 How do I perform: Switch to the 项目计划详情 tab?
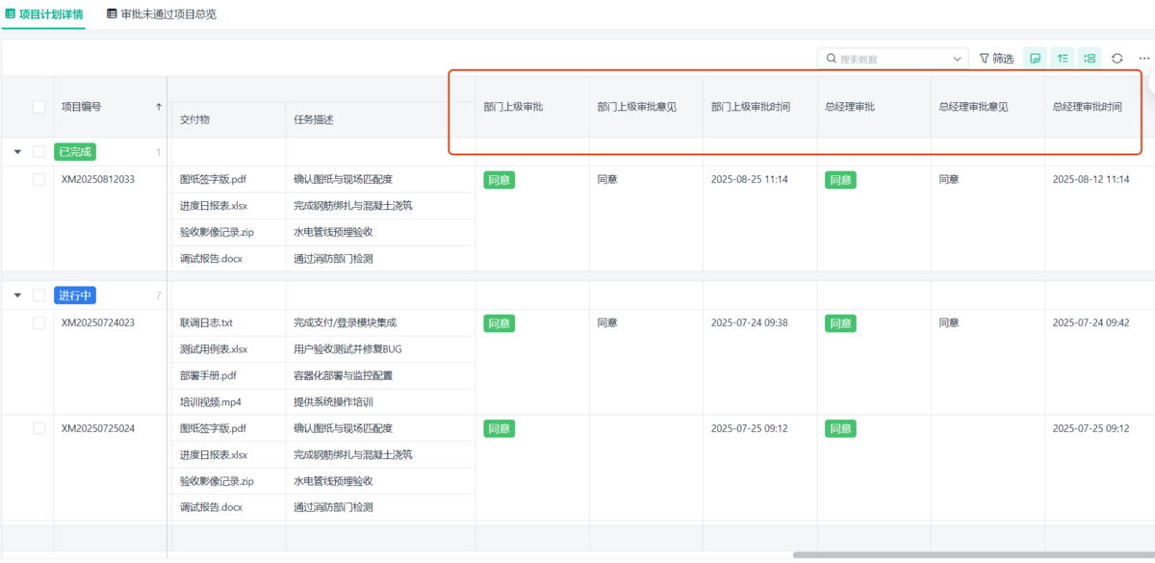click(x=44, y=14)
